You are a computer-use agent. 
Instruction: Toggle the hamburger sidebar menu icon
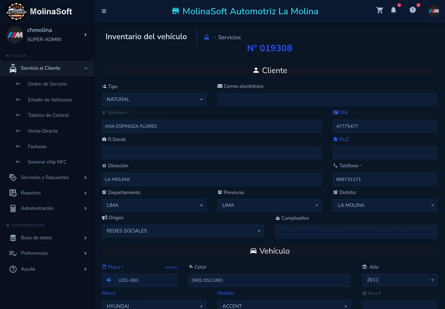[104, 11]
